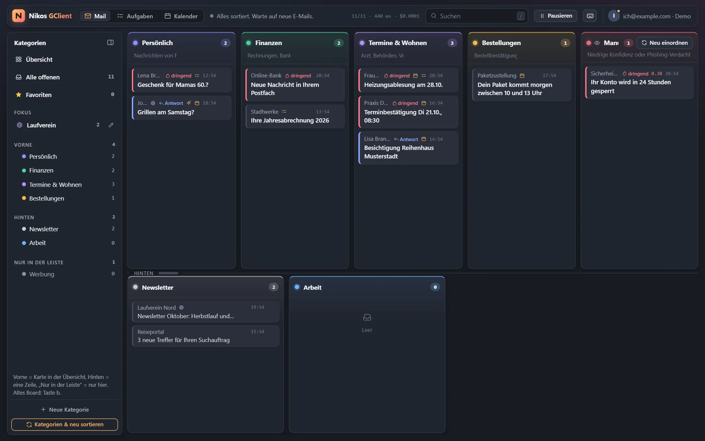Click the Antwort tag on Lisa Bran card
The height and width of the screenshot is (441, 705).
(x=406, y=139)
